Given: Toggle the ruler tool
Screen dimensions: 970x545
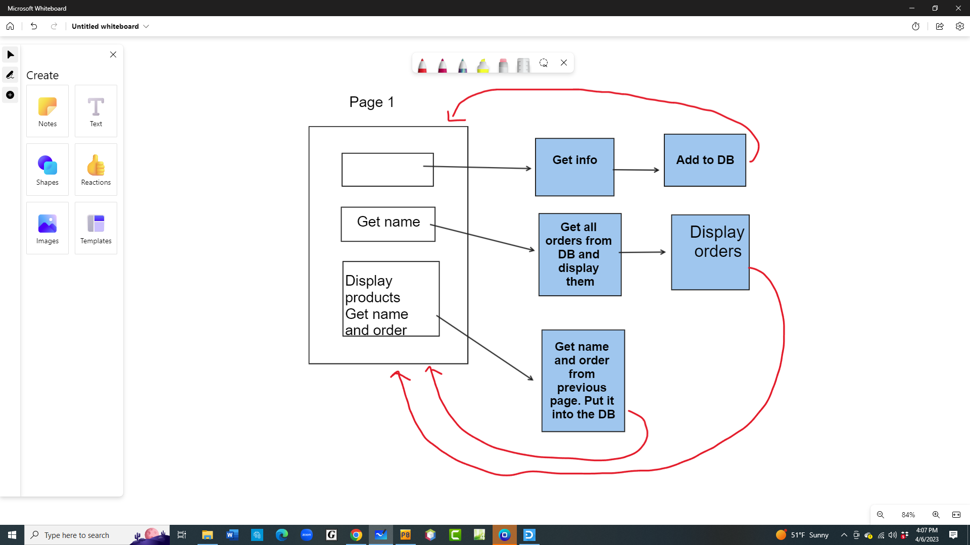Looking at the screenshot, I should pyautogui.click(x=523, y=65).
